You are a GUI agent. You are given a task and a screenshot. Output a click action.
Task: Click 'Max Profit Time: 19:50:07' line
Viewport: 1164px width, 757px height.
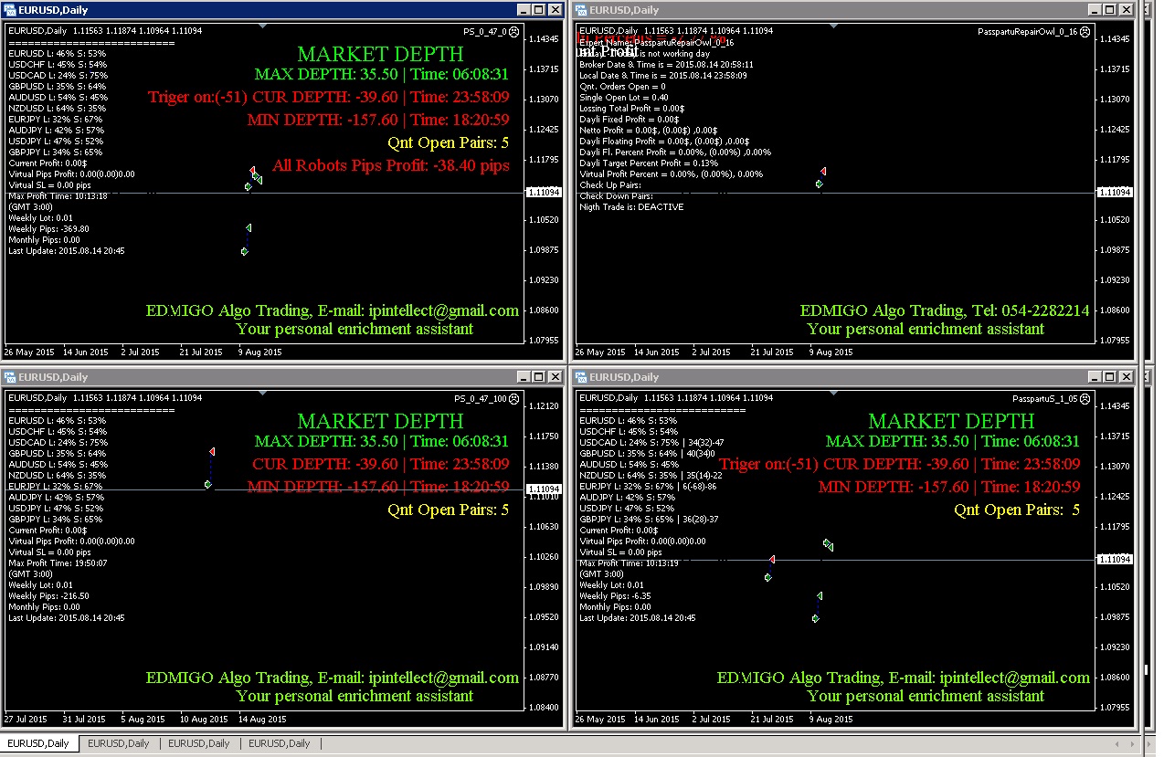58,563
